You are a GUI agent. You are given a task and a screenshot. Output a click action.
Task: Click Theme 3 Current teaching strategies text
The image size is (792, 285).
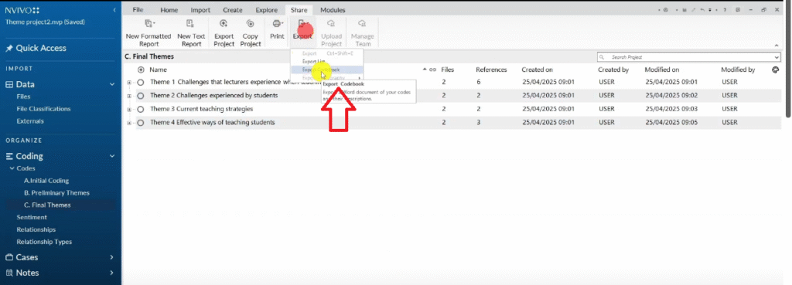[x=202, y=109]
